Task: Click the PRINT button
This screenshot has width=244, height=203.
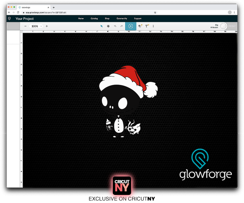Action: (x=232, y=26)
